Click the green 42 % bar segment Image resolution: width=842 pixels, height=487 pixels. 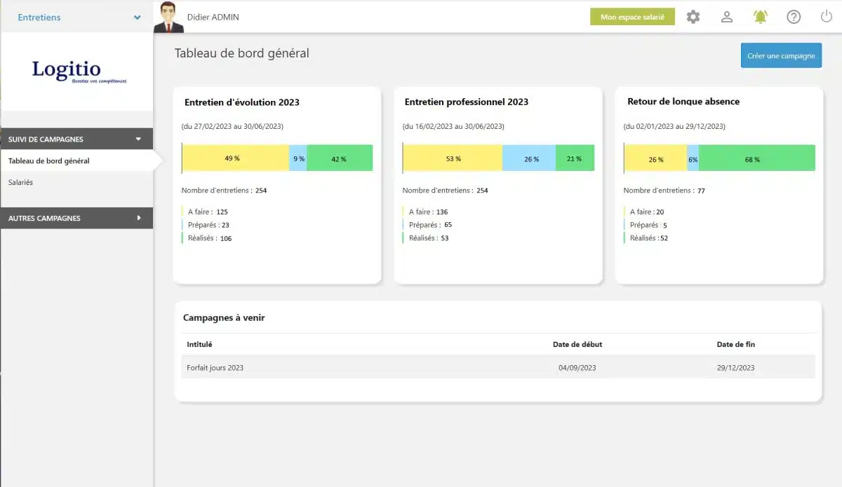click(340, 158)
